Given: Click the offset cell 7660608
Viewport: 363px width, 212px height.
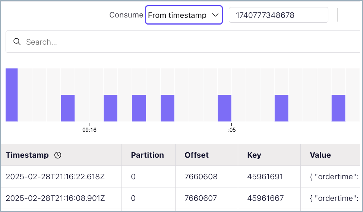Looking at the screenshot, I should click(201, 177).
